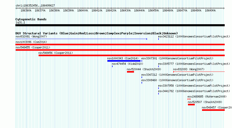Open esv3307301 variant label
The height and width of the screenshot is (128, 232).
[177, 58]
